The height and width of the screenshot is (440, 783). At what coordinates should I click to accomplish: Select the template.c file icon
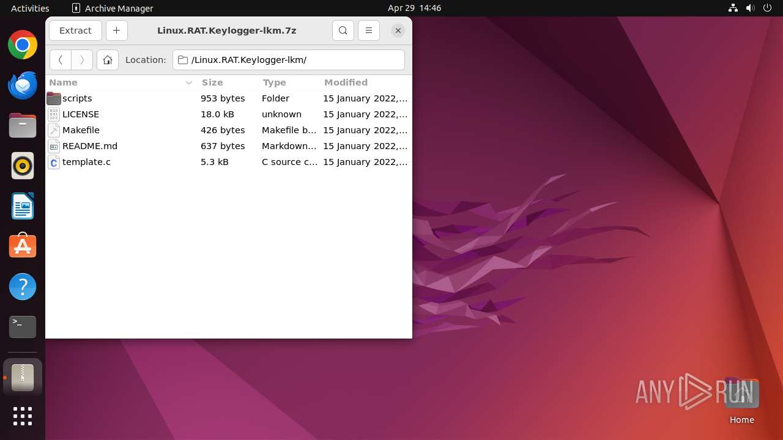54,162
